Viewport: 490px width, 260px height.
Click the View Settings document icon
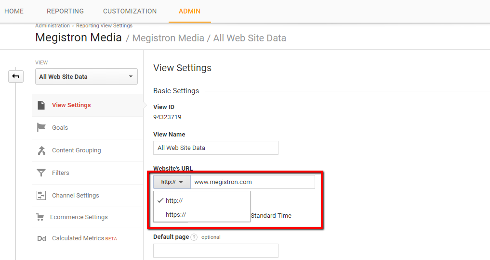tap(41, 105)
